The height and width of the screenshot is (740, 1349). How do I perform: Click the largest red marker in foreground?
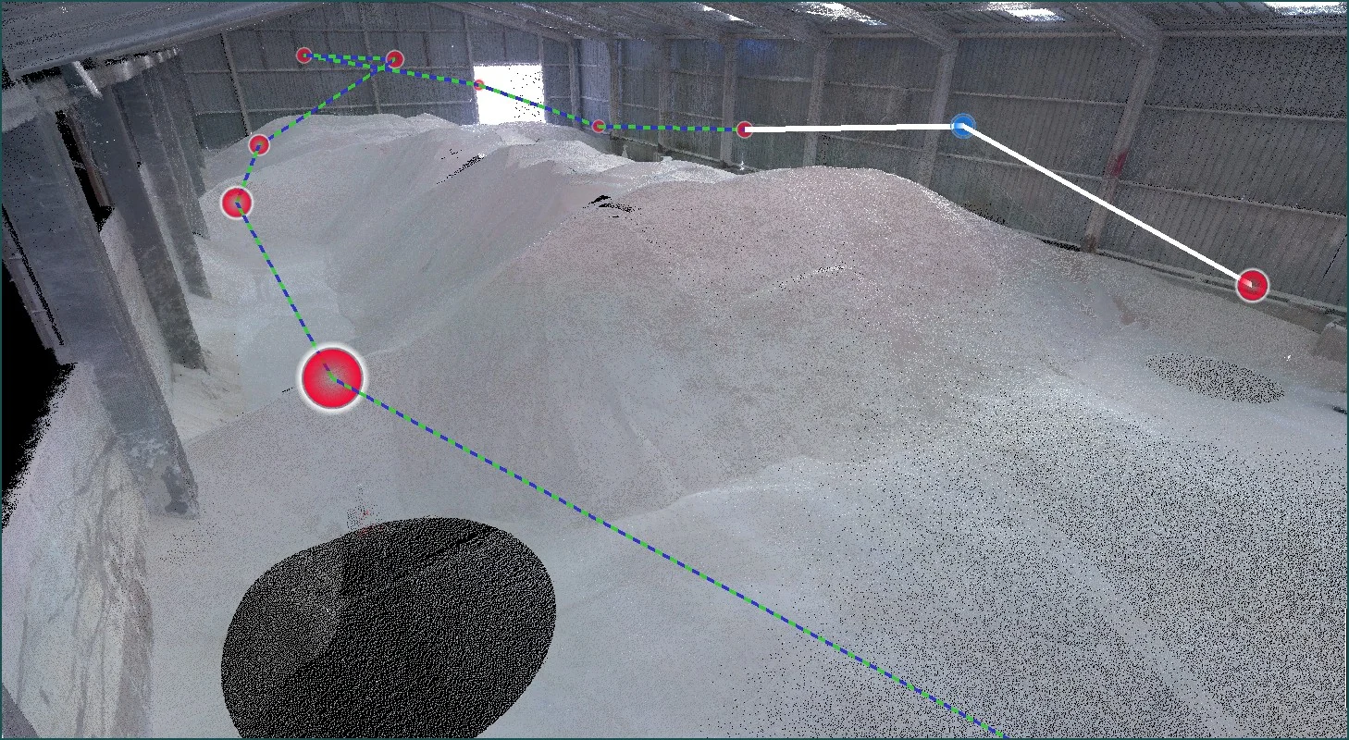click(x=331, y=378)
